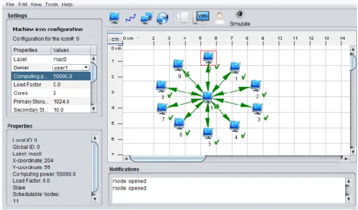Open the View menu
This screenshot has height=210, width=358.
(x=36, y=5)
